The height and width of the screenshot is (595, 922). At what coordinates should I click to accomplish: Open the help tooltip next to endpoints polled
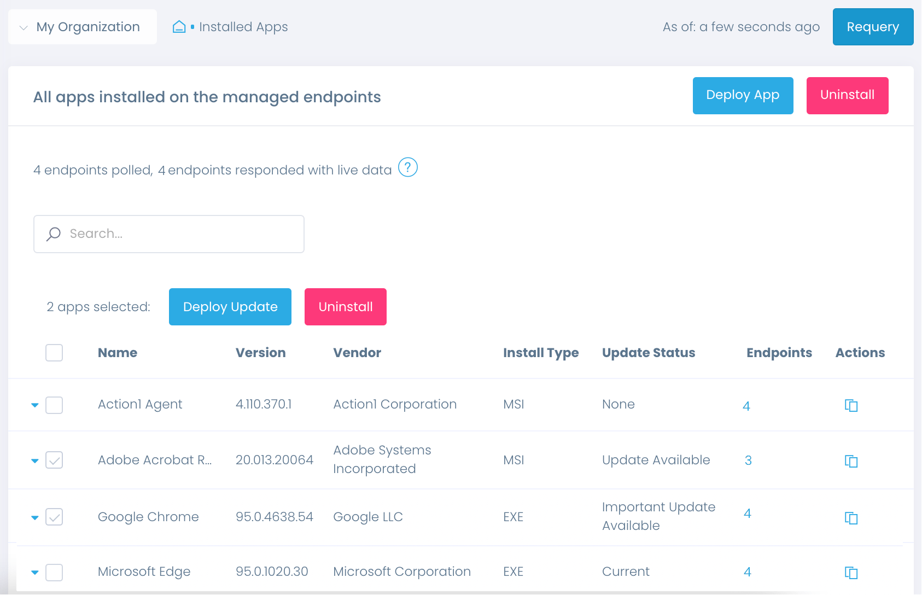tap(407, 168)
